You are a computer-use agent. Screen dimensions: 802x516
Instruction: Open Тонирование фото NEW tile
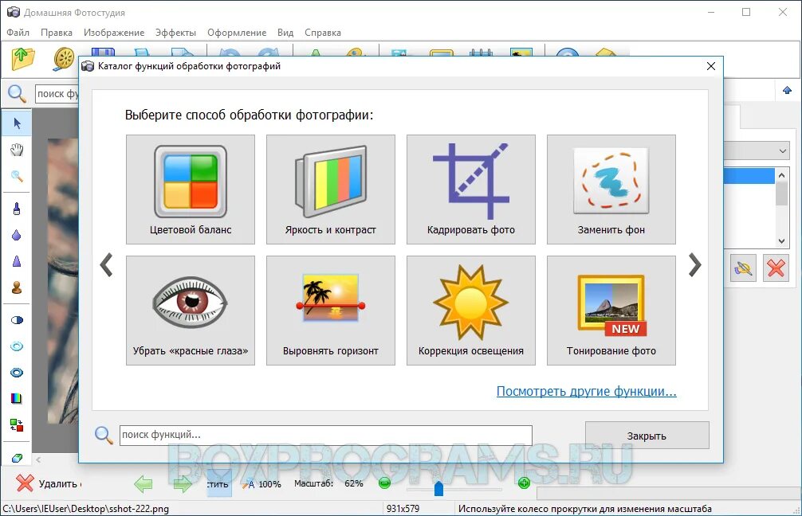[611, 311]
